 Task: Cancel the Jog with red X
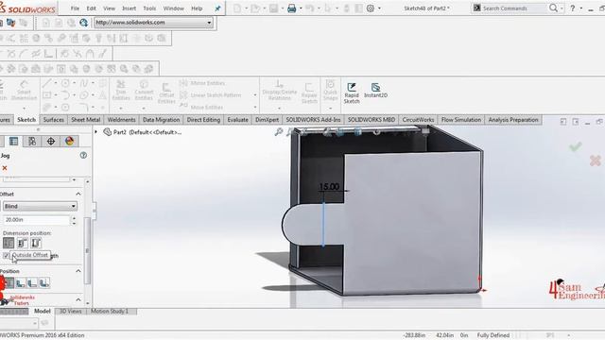point(5,168)
